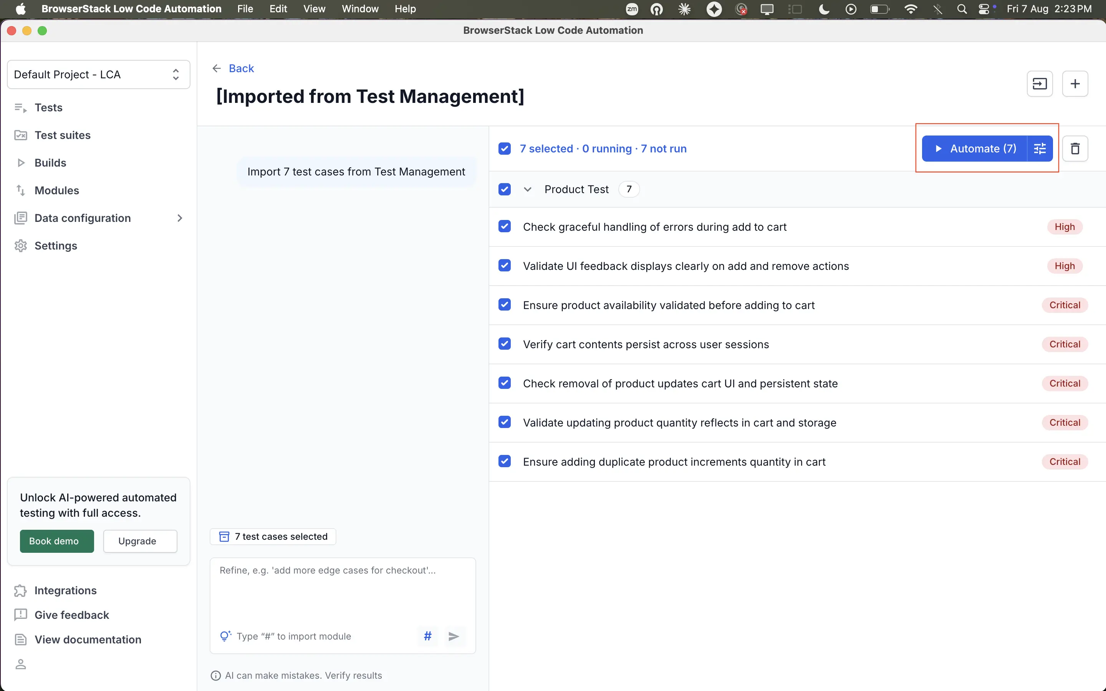
Task: Click the hash import module icon
Action: coord(427,636)
